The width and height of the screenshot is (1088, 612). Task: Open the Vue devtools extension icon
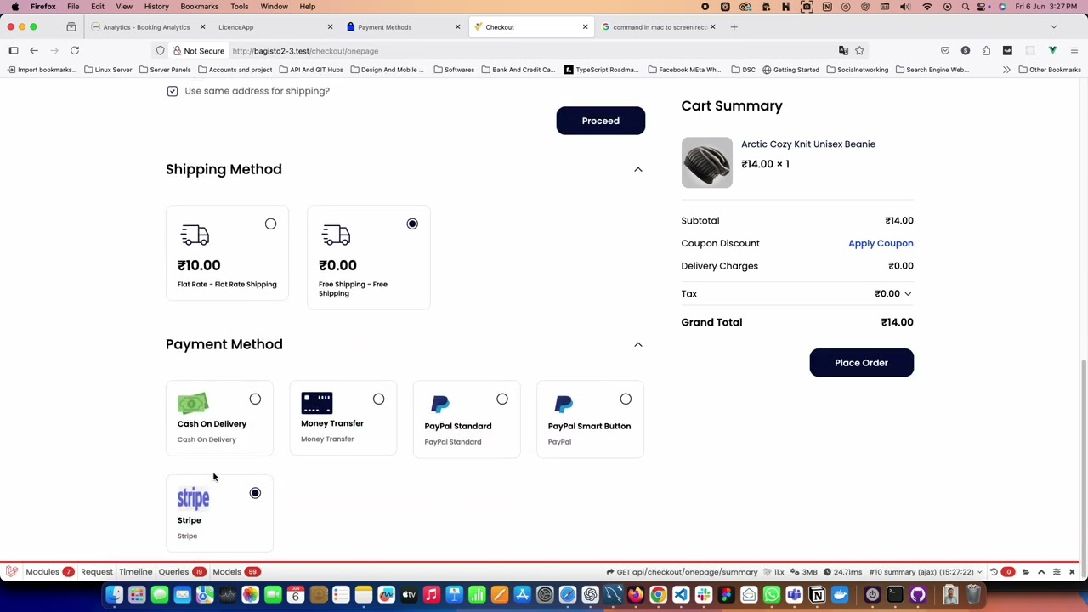click(1053, 51)
